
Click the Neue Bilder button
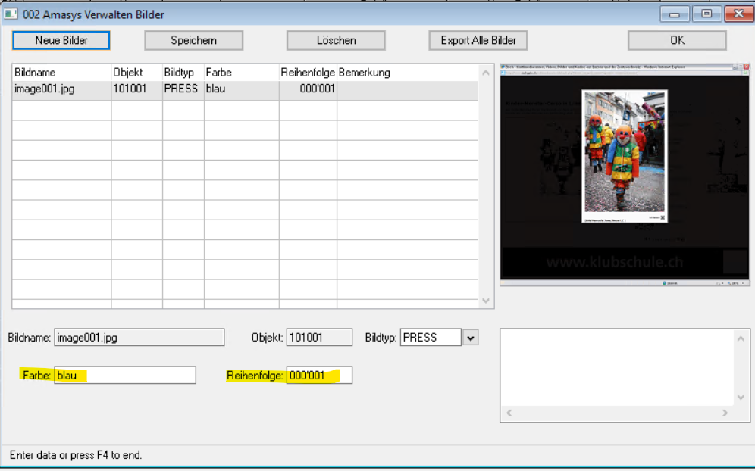tap(61, 40)
